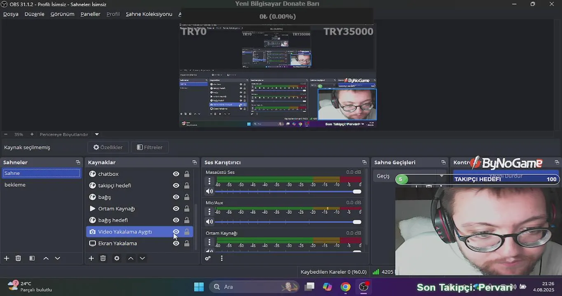Open Task View on taskbar
The width and height of the screenshot is (562, 296).
(x=309, y=287)
